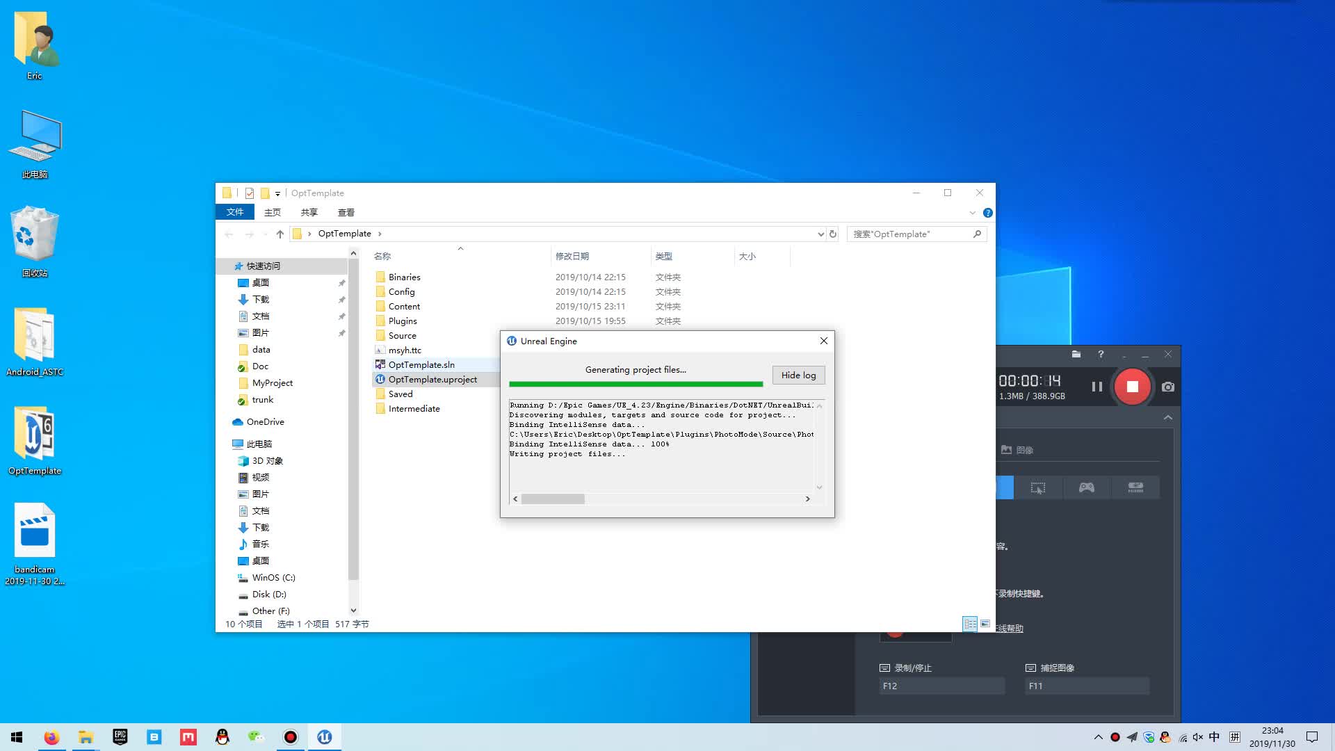Click Hide log in Unreal Engine dialog

pyautogui.click(x=798, y=375)
